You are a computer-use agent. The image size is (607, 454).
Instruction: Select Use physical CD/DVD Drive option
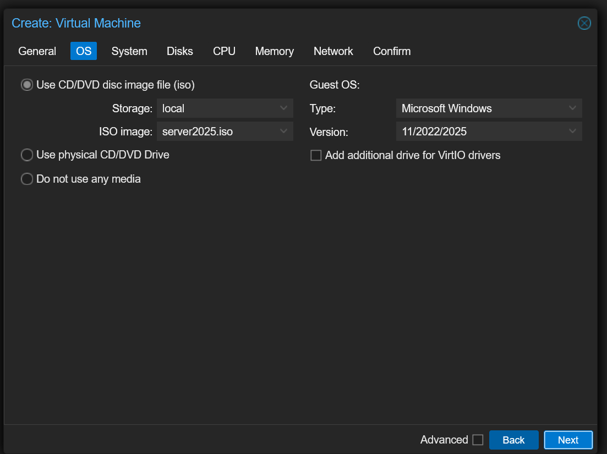tap(27, 155)
